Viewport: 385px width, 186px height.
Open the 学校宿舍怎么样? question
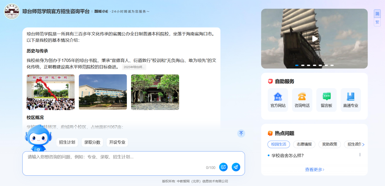(x=287, y=156)
